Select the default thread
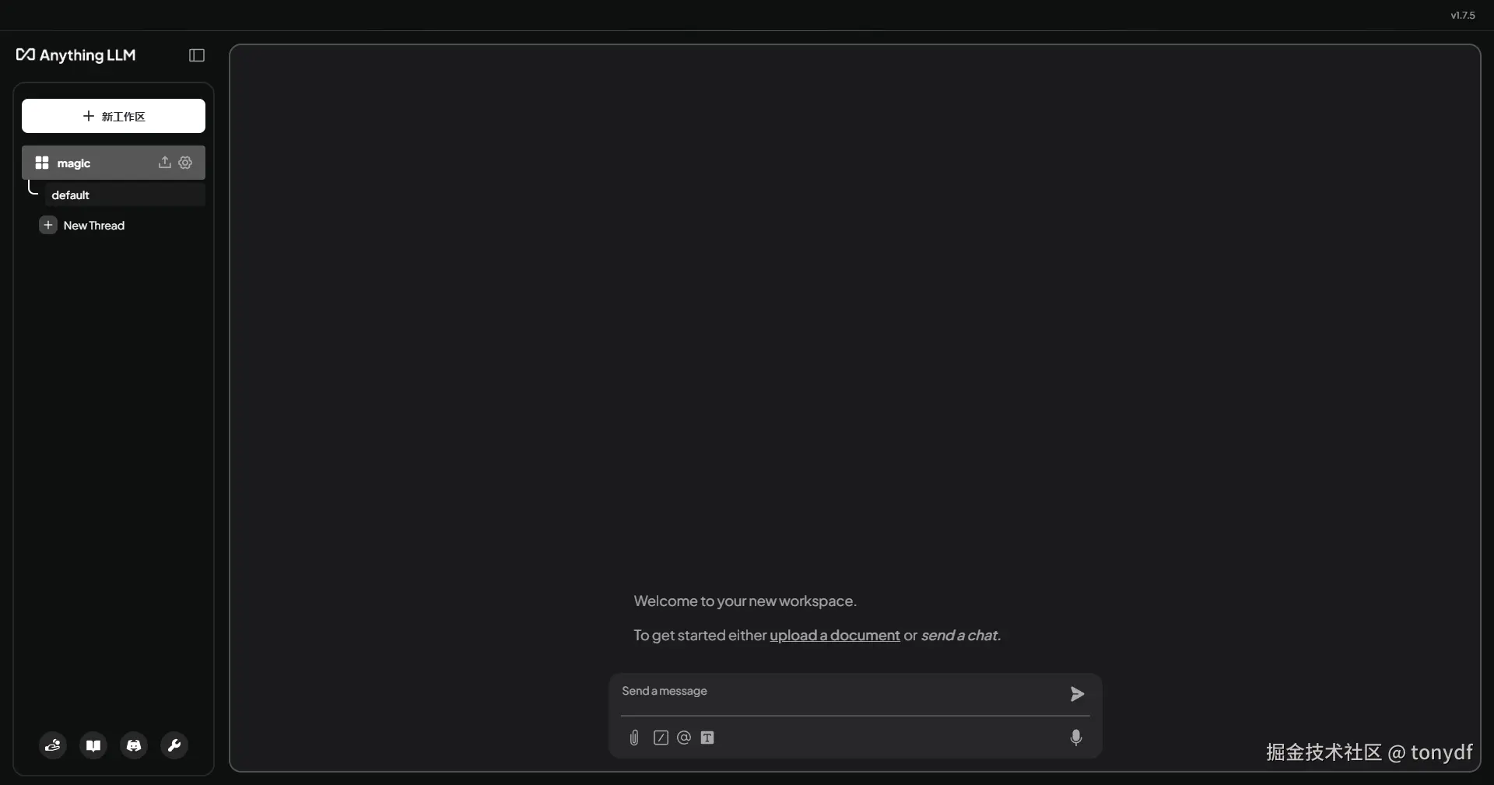 click(x=124, y=194)
